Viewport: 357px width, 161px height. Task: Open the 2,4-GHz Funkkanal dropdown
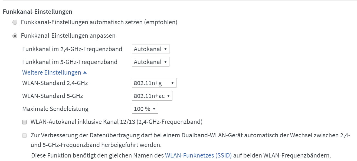(150, 49)
